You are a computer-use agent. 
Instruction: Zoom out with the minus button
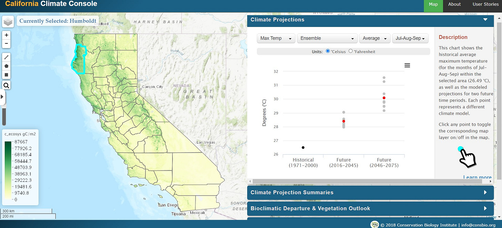pos(7,44)
